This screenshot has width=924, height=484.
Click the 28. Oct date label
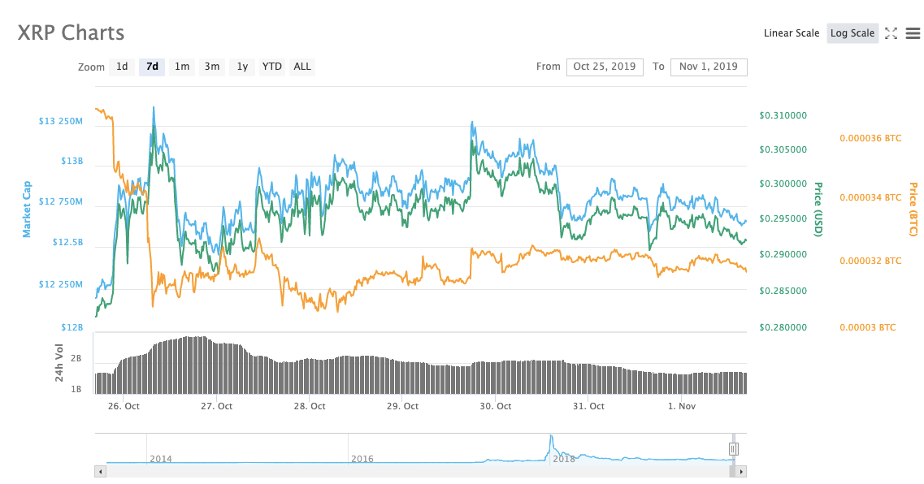pos(310,406)
